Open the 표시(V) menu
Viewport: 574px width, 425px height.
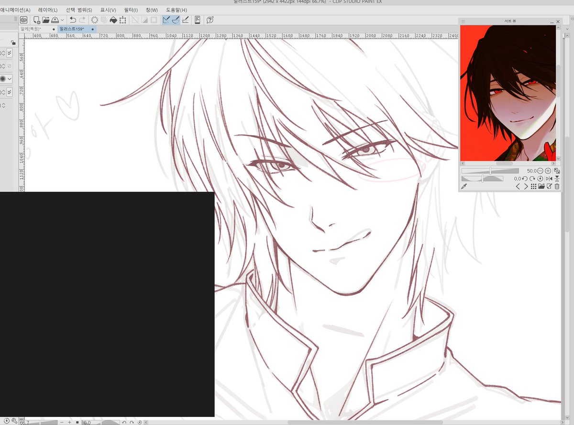point(108,10)
